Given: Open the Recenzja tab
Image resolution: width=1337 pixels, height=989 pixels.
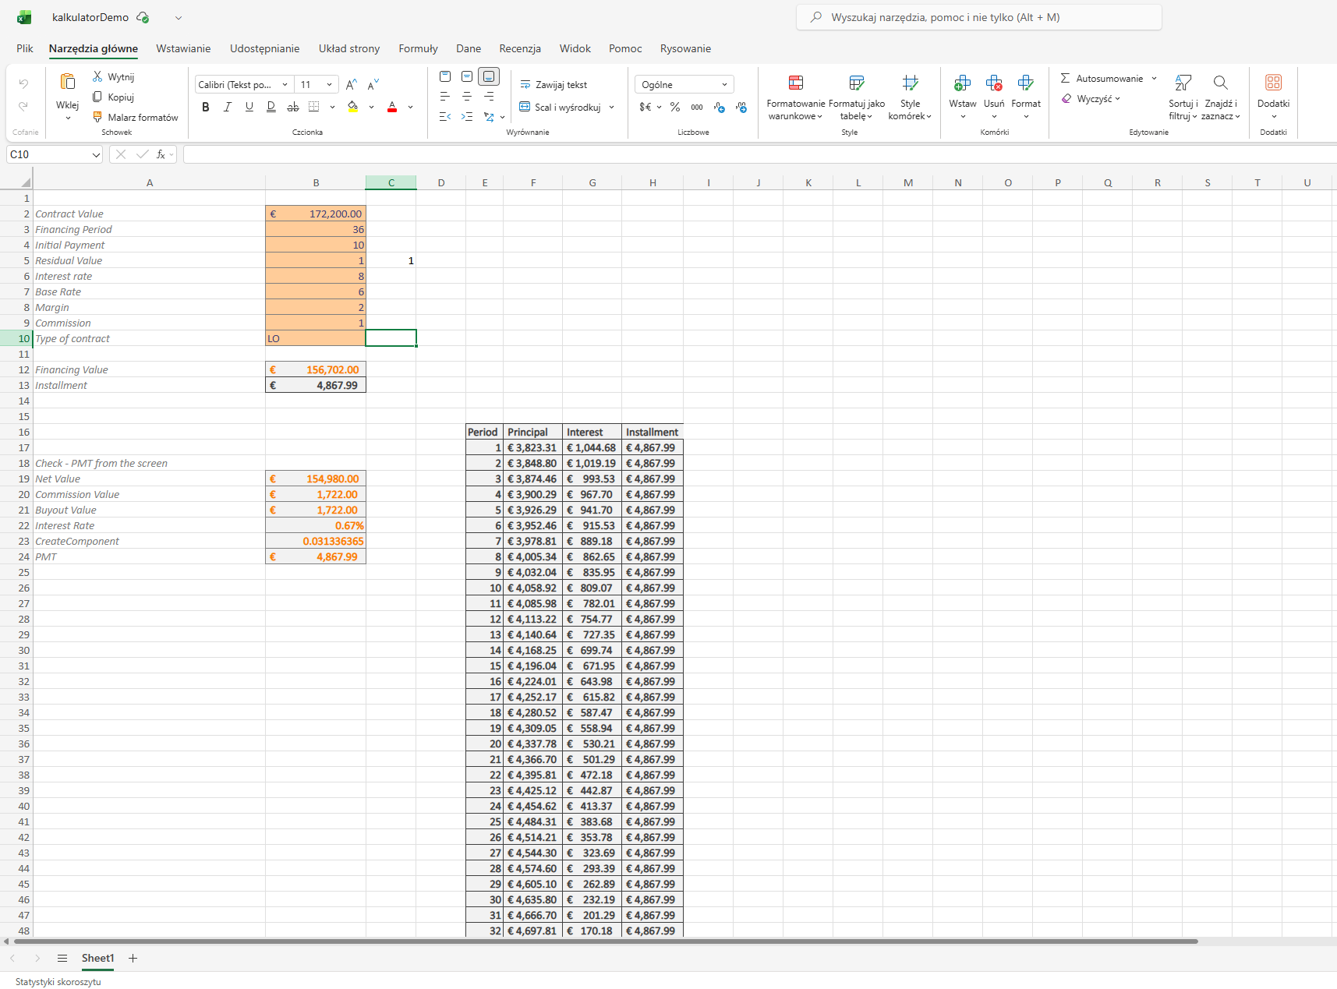Looking at the screenshot, I should pos(520,48).
